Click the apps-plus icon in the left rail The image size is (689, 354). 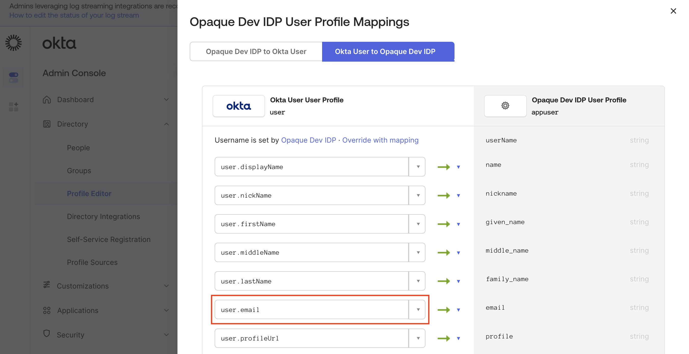pyautogui.click(x=13, y=106)
